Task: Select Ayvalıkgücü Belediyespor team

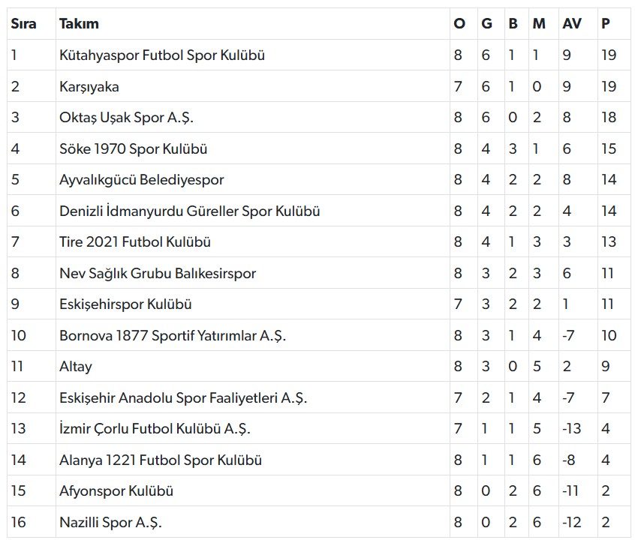Action: click(142, 180)
